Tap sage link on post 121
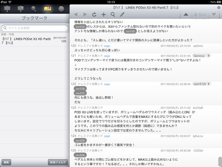Viewport: 222px width, 167px height. 107,56
